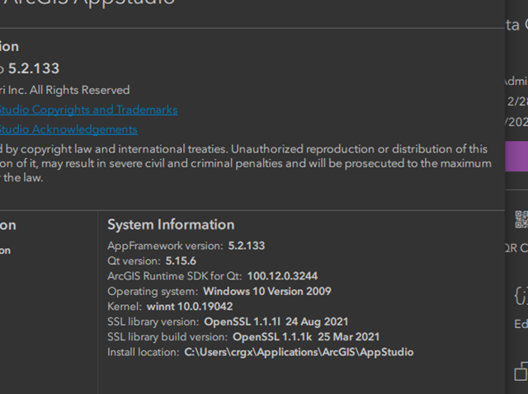Select Qt version value 5.15.6
This screenshot has height=394, width=528.
[181, 261]
